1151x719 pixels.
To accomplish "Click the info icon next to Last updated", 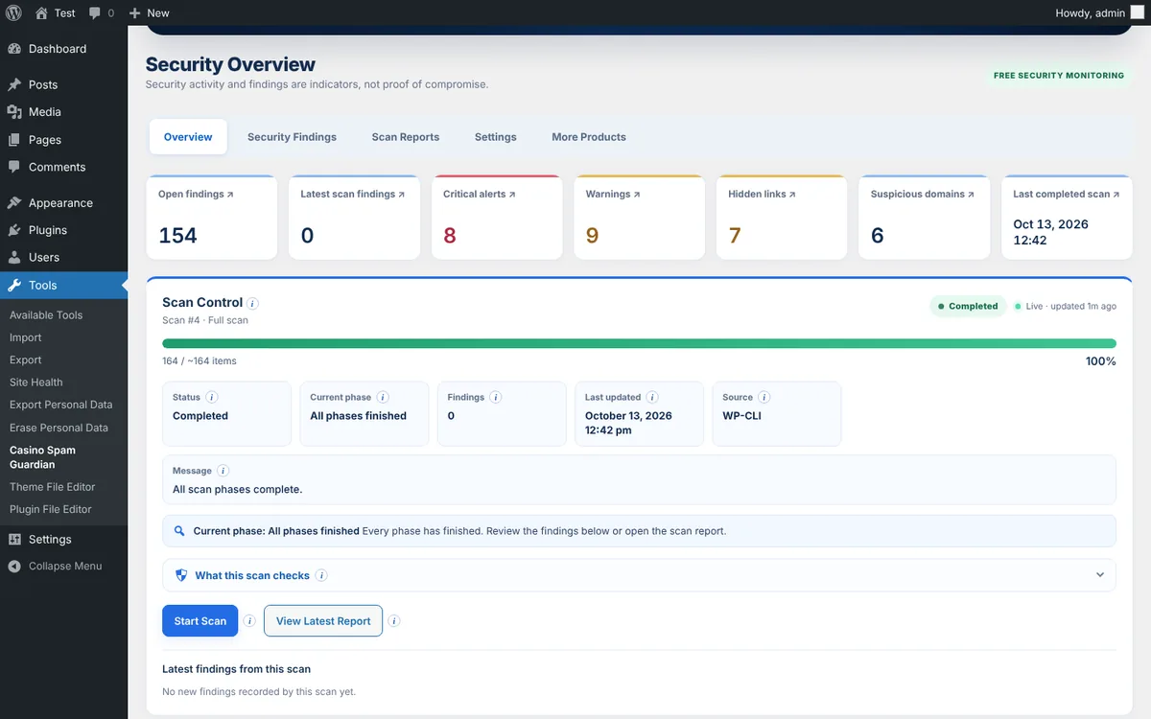I will tap(652, 397).
